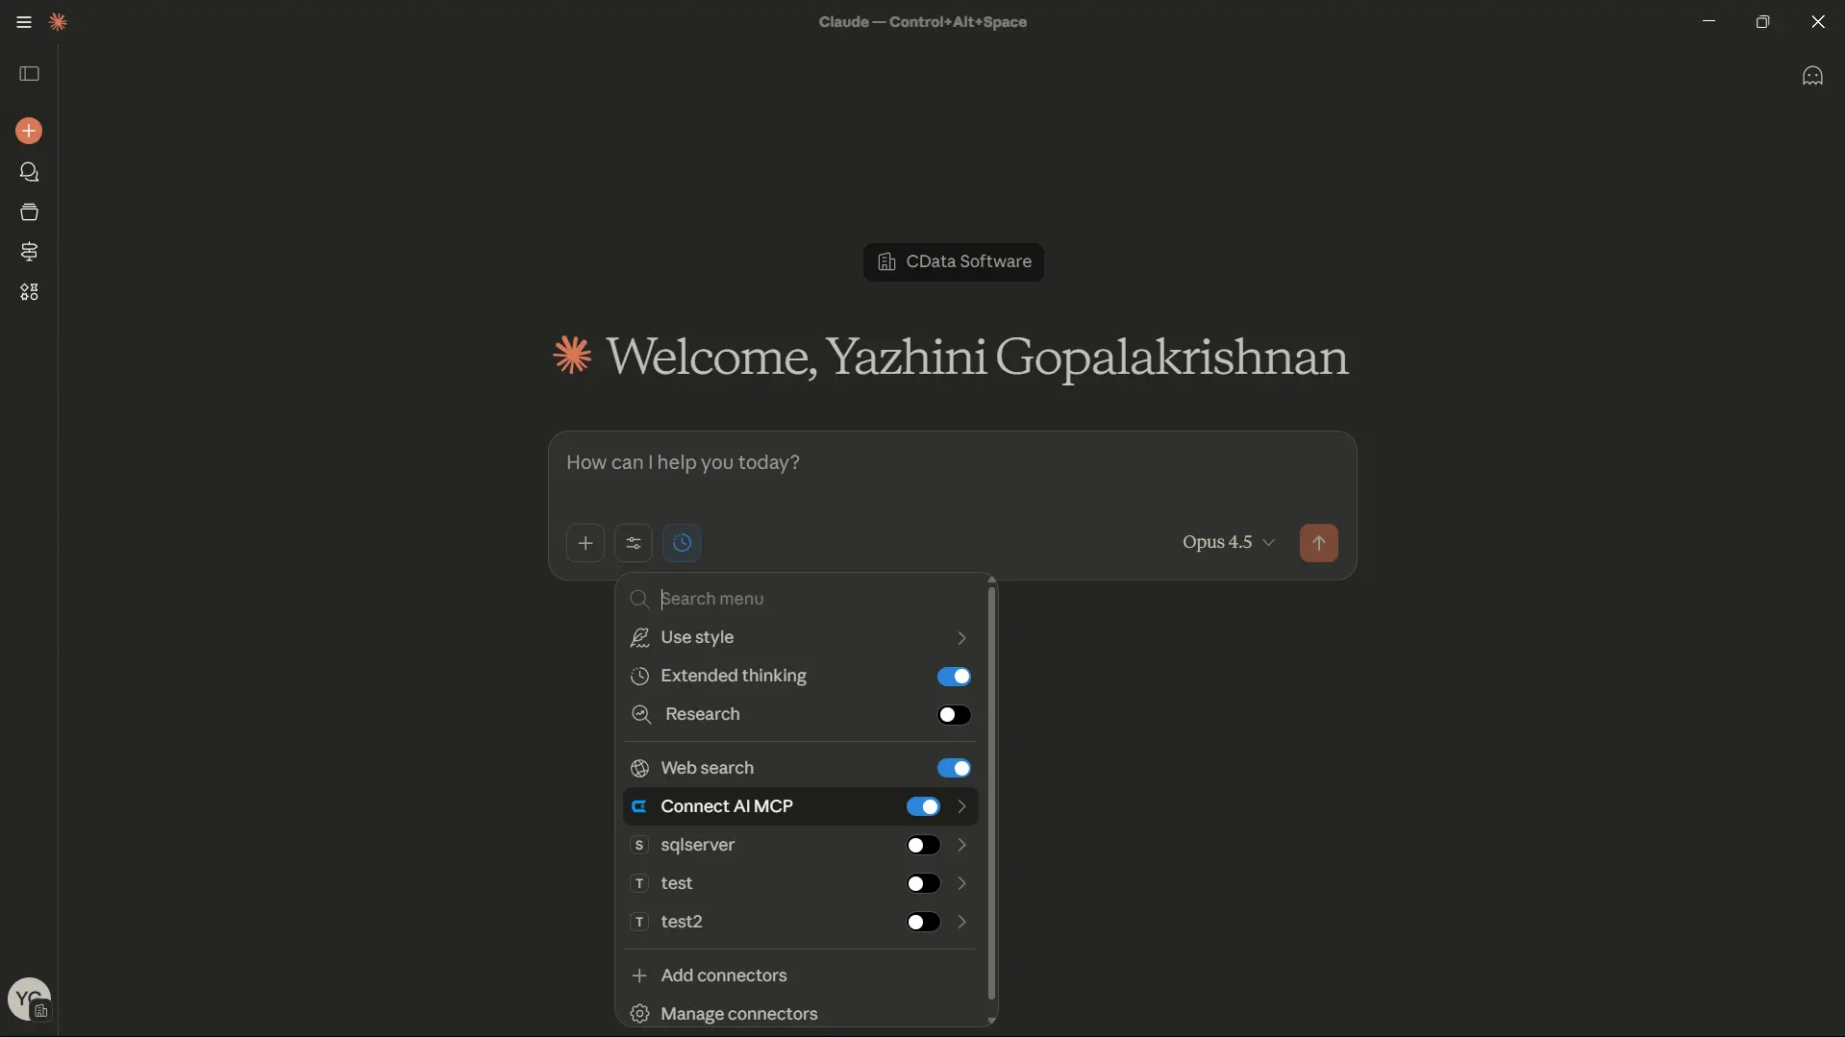Expand the sqlserver connector chevron
This screenshot has height=1037, width=1845.
960,845
